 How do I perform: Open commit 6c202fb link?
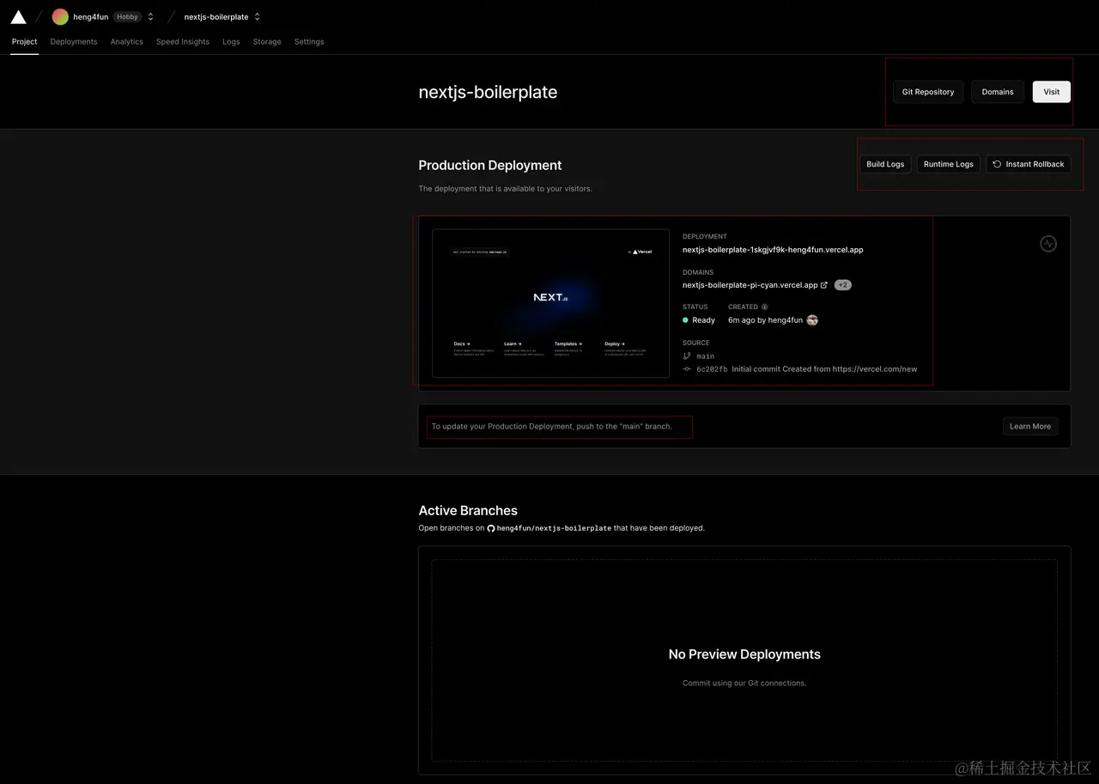click(712, 369)
